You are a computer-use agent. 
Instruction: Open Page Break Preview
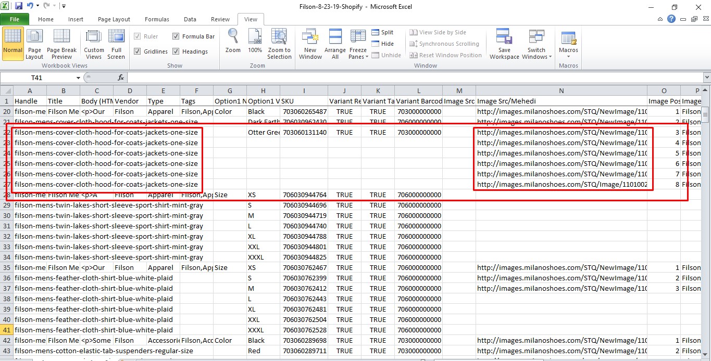[61, 44]
